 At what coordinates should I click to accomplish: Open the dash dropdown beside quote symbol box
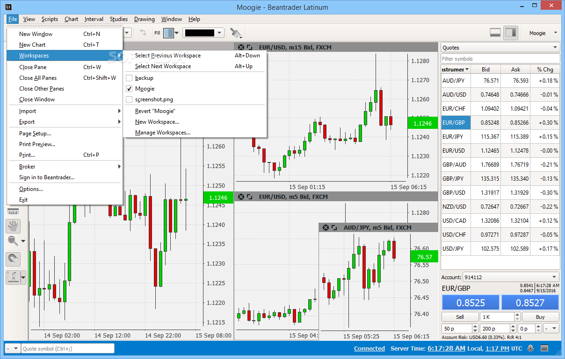(x=13, y=348)
